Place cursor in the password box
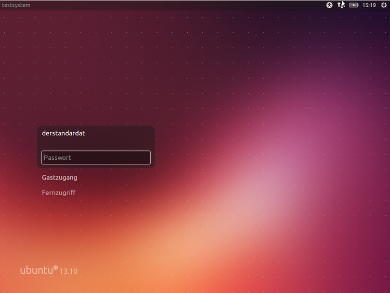The width and height of the screenshot is (390, 293). (96, 158)
